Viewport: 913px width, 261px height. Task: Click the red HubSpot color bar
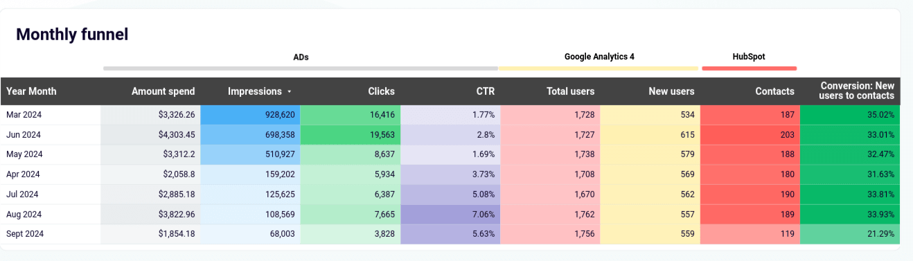(749, 69)
